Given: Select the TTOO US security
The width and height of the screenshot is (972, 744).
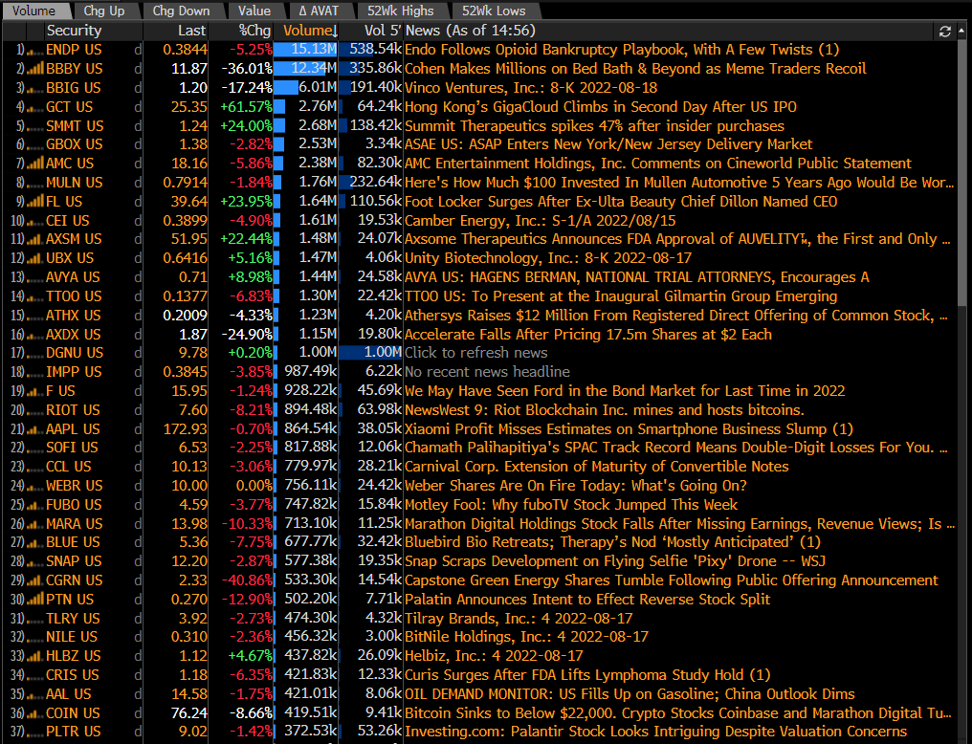Looking at the screenshot, I should (74, 296).
